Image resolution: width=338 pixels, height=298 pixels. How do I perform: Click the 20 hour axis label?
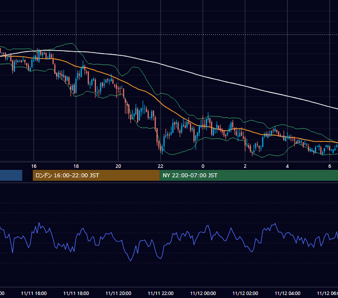pos(118,166)
